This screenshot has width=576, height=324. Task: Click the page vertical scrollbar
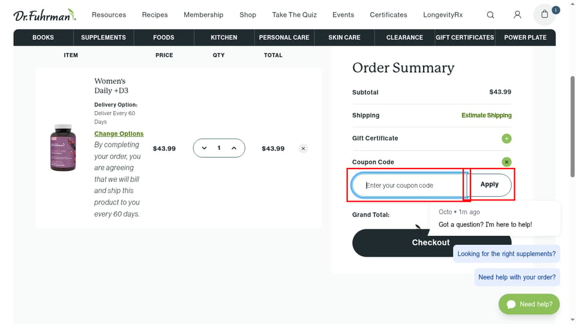tap(572, 127)
